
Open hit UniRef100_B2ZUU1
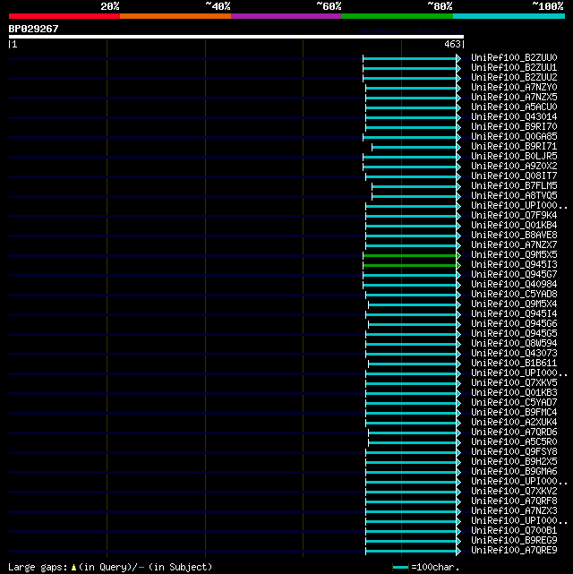click(514, 68)
